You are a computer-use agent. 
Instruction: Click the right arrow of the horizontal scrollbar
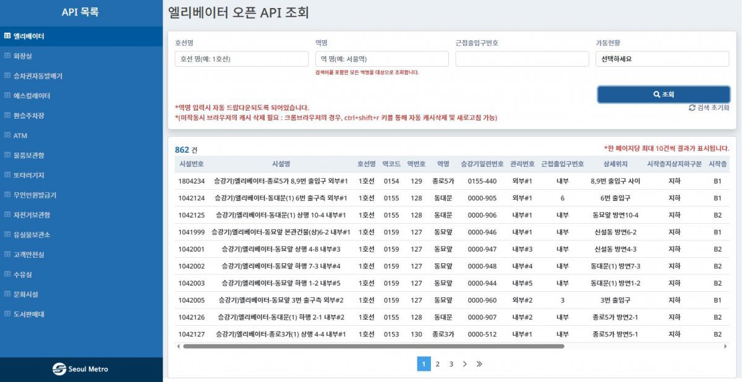pos(726,346)
